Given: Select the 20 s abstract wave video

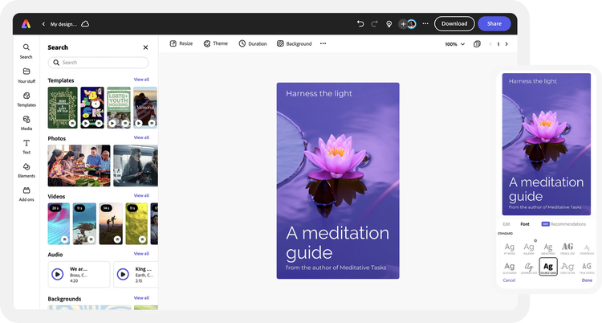Looking at the screenshot, I should [59, 224].
